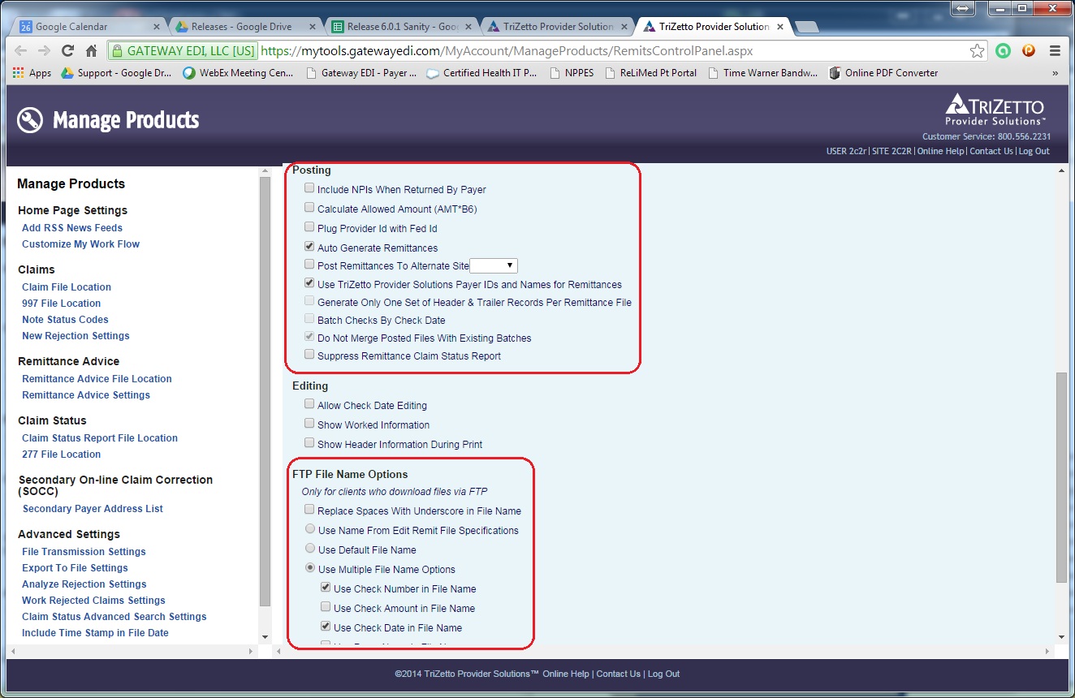Enable Suppress Remittance Claim Status Report

(309, 355)
